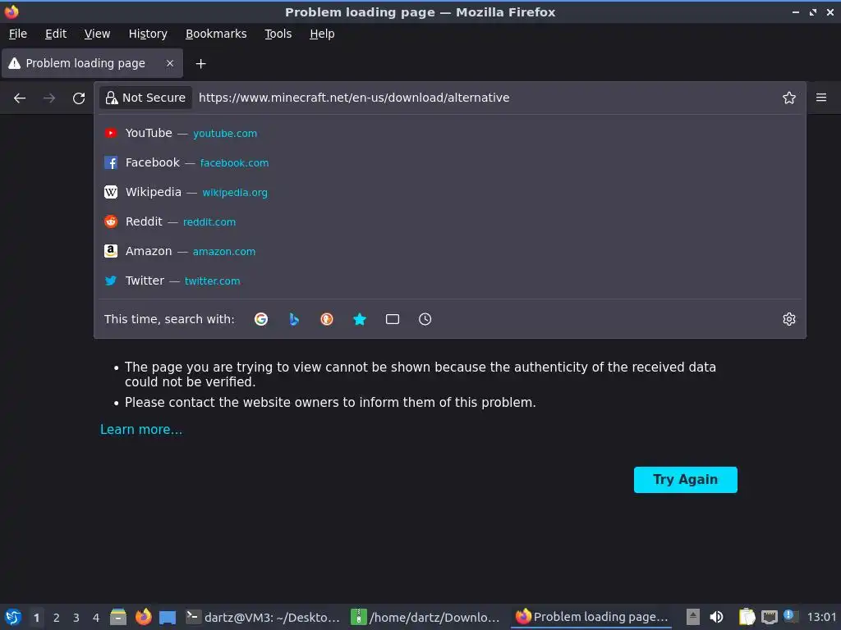Open search settings gear icon
841x630 pixels.
pyautogui.click(x=788, y=319)
